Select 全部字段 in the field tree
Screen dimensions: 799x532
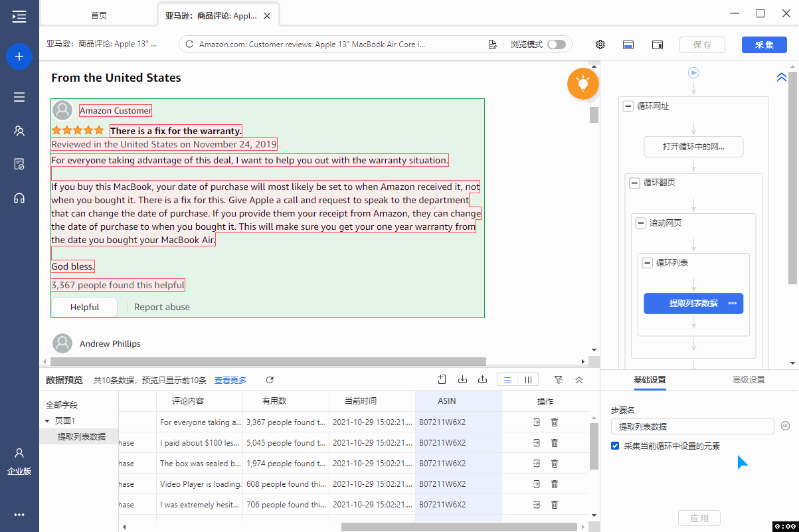pos(62,405)
